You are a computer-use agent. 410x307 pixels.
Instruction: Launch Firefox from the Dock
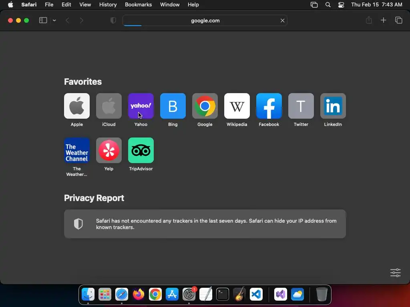pos(138,294)
